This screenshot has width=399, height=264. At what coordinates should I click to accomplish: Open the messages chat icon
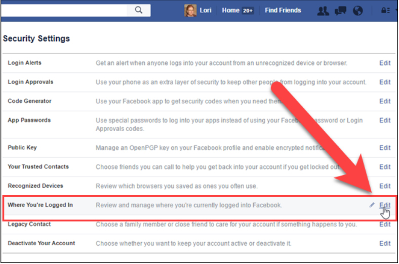coord(340,11)
